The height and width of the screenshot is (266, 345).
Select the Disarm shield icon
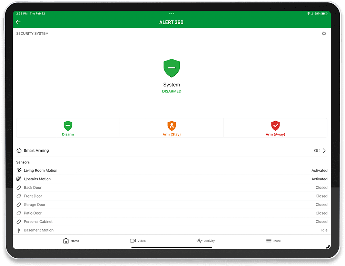[68, 124]
